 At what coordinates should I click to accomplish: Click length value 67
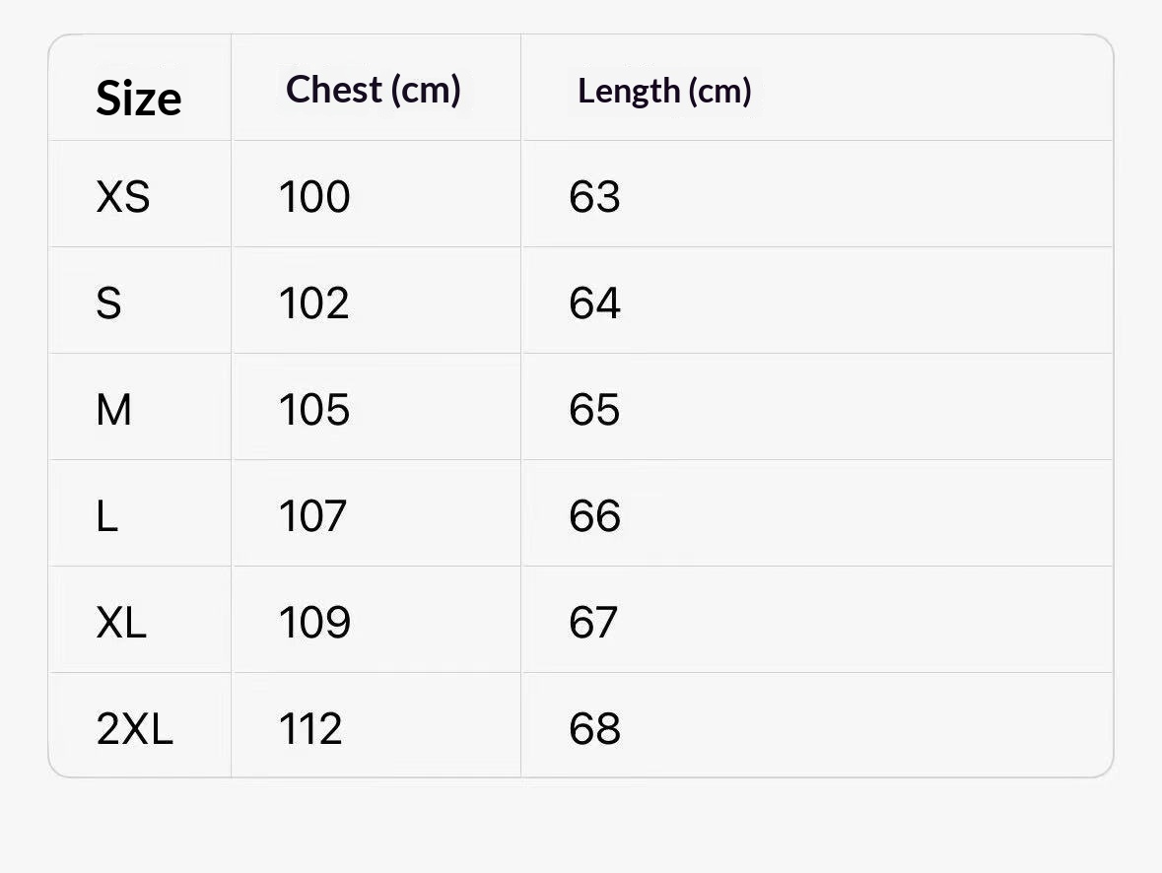(593, 623)
